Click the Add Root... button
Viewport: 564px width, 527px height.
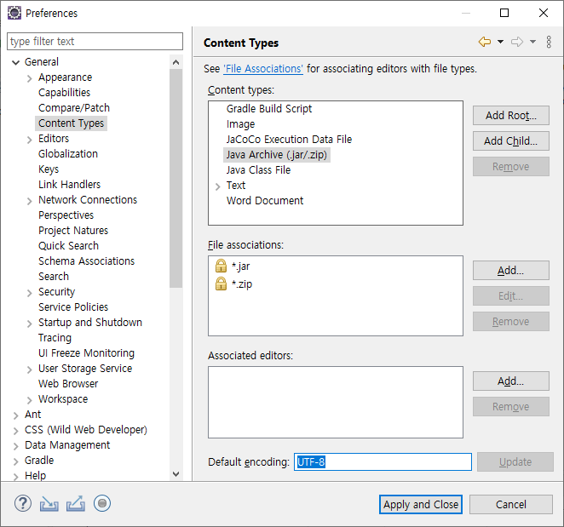tap(511, 116)
